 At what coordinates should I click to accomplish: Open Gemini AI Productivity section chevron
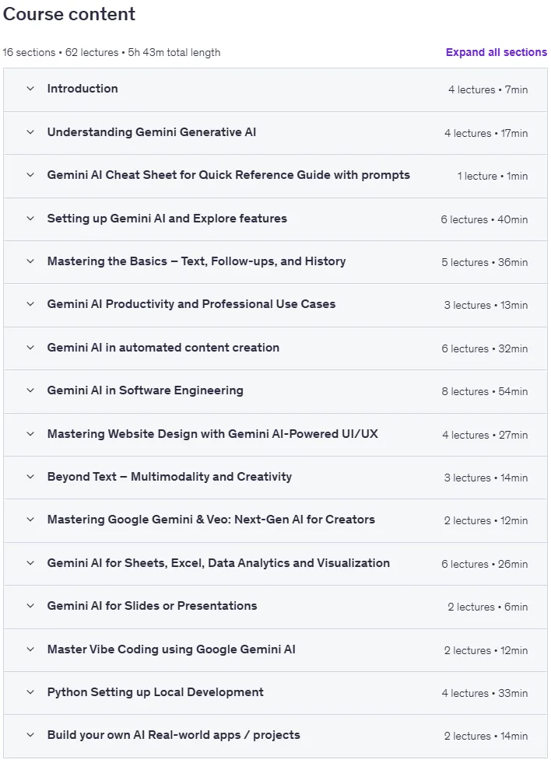pyautogui.click(x=30, y=304)
